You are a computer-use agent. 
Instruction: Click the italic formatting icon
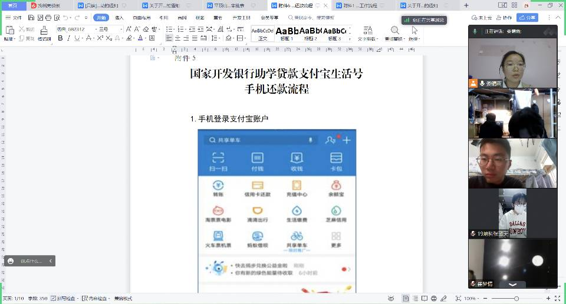pyautogui.click(x=69, y=38)
